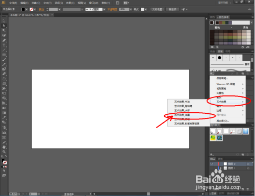Image resolution: width=255 pixels, height=196 pixels.
Task: Click target circle of 图层 2
Action: click(x=248, y=164)
